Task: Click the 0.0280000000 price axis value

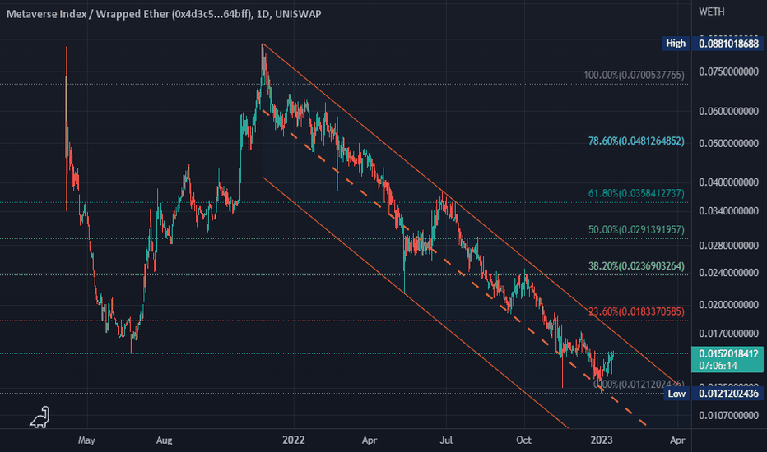Action: pos(728,246)
